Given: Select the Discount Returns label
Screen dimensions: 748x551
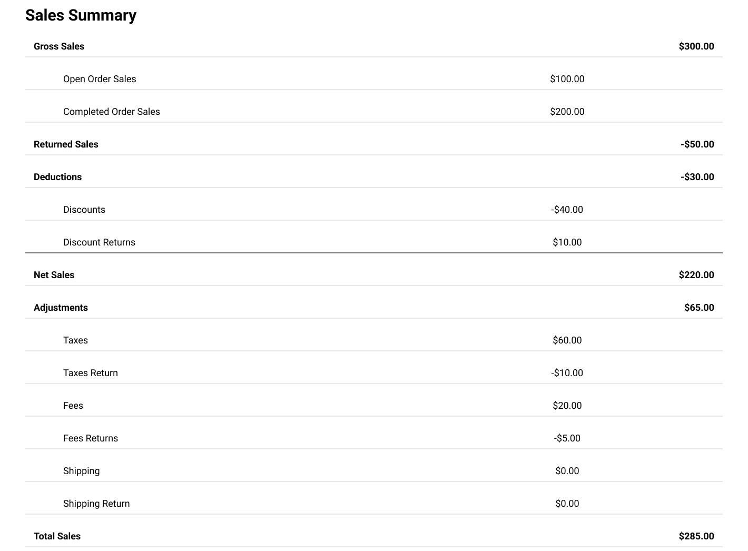Looking at the screenshot, I should [x=99, y=242].
